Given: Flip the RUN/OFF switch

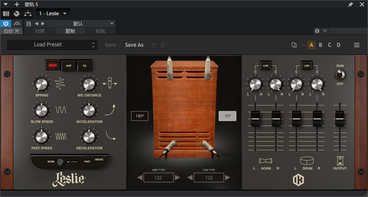Looking at the screenshot, I should (x=339, y=74).
